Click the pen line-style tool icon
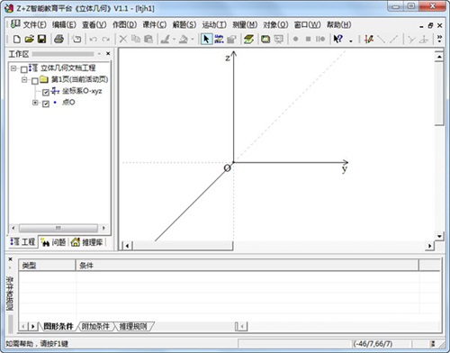Screen dimensions: 450x353 coord(166,39)
